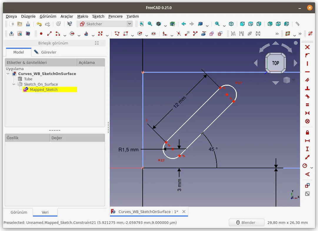Switch to the Görünüm property tab
Screen dimensions: 318x231
tap(19, 212)
